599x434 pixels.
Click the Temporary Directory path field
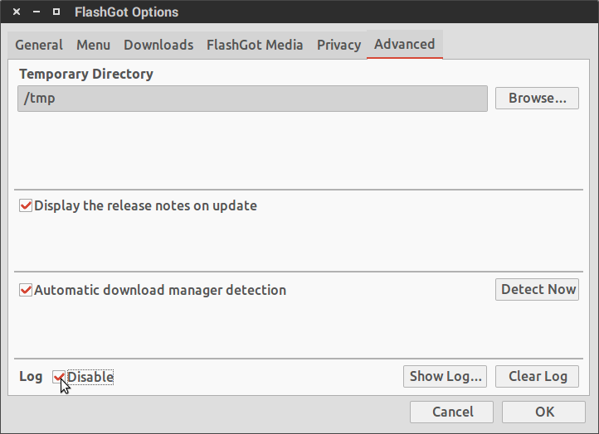coord(252,99)
